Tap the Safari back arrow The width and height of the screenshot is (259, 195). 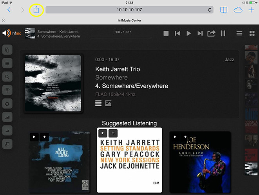point(9,10)
